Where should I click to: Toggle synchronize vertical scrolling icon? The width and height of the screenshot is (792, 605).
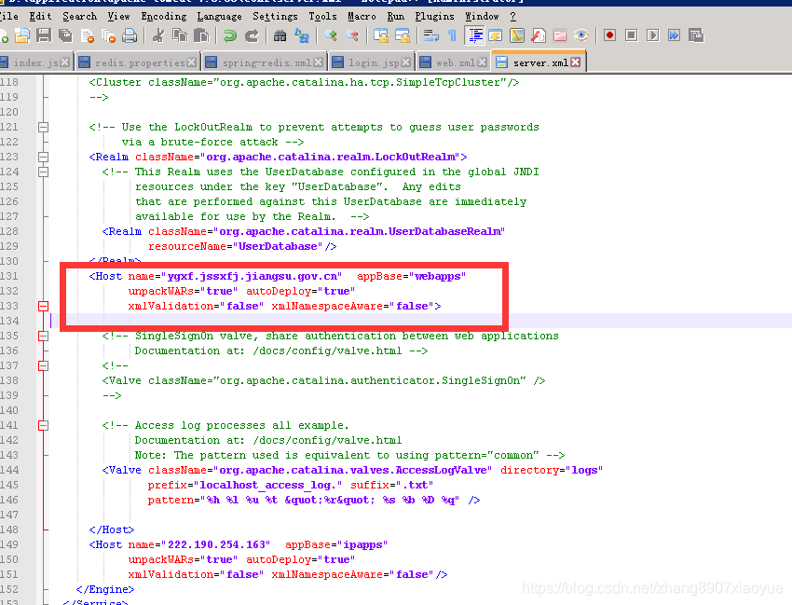pos(381,35)
